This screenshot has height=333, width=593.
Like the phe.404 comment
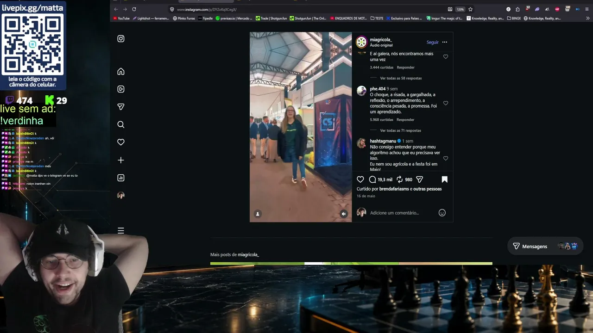[446, 103]
